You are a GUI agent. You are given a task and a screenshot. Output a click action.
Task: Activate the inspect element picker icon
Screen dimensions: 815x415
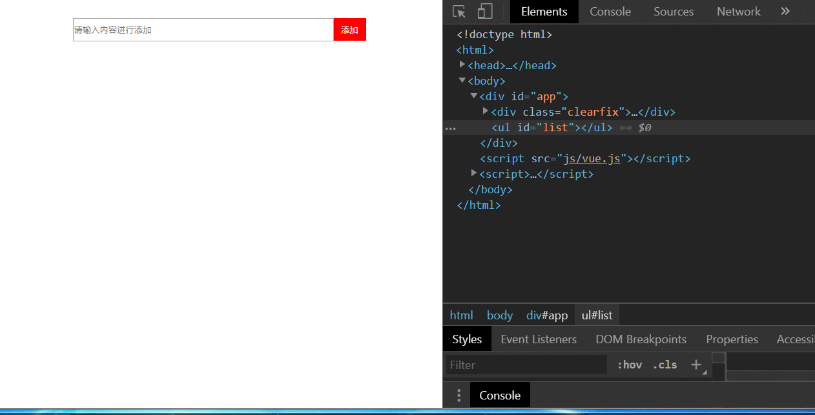tap(459, 12)
